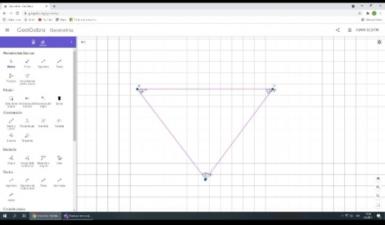Pick the Perpendicular construction tool
Screen dimensions: 385x225
[27, 123]
